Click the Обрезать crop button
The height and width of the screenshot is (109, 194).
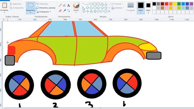[x=42, y=4]
